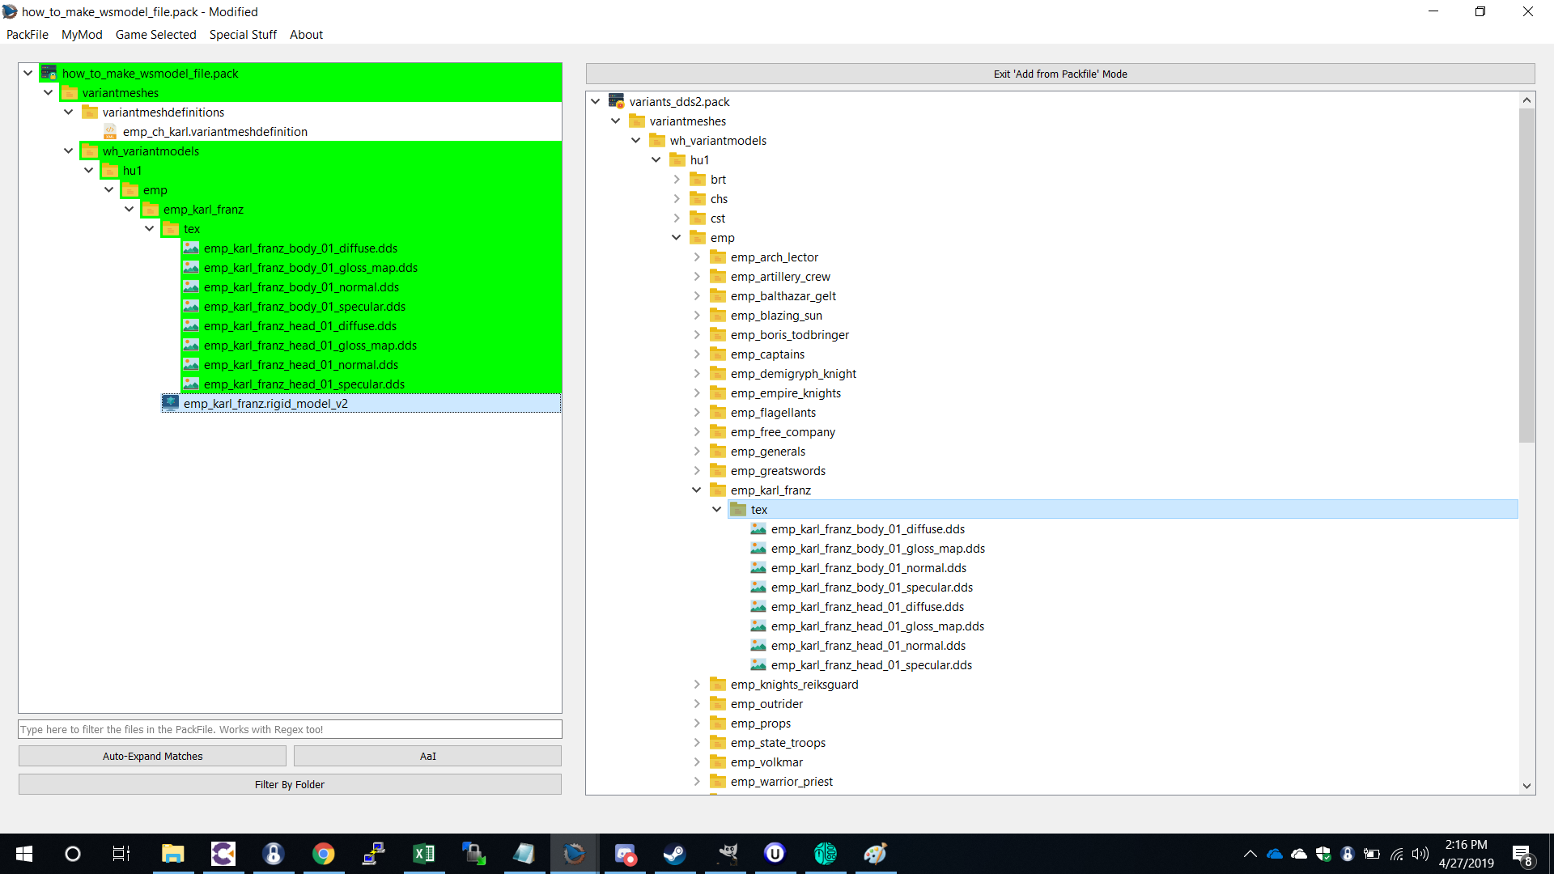Collapse the right-panel tex folder
The width and height of the screenshot is (1554, 874).
coord(716,509)
